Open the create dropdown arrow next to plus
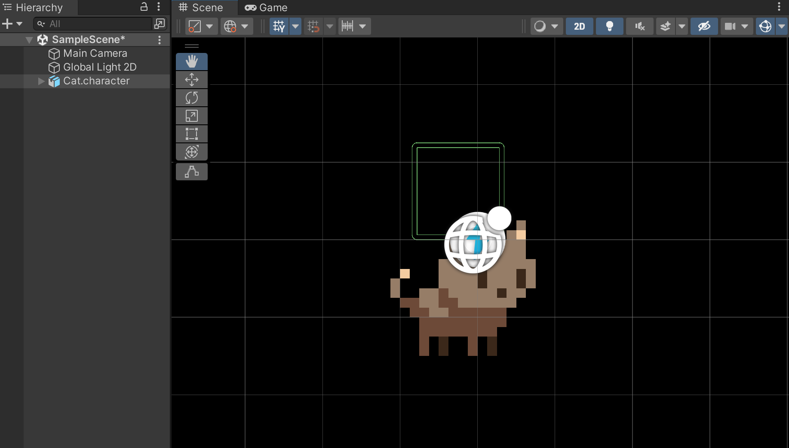 (x=19, y=24)
